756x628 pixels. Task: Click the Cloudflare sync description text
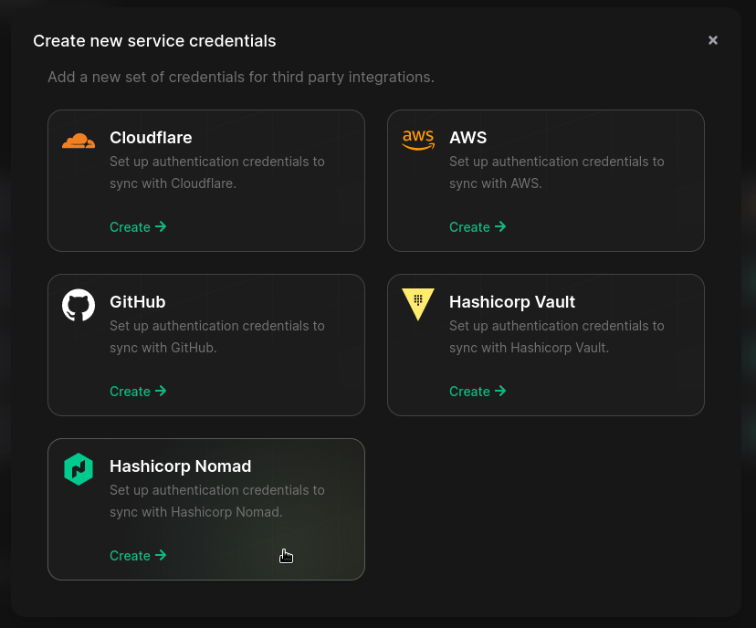pos(216,173)
